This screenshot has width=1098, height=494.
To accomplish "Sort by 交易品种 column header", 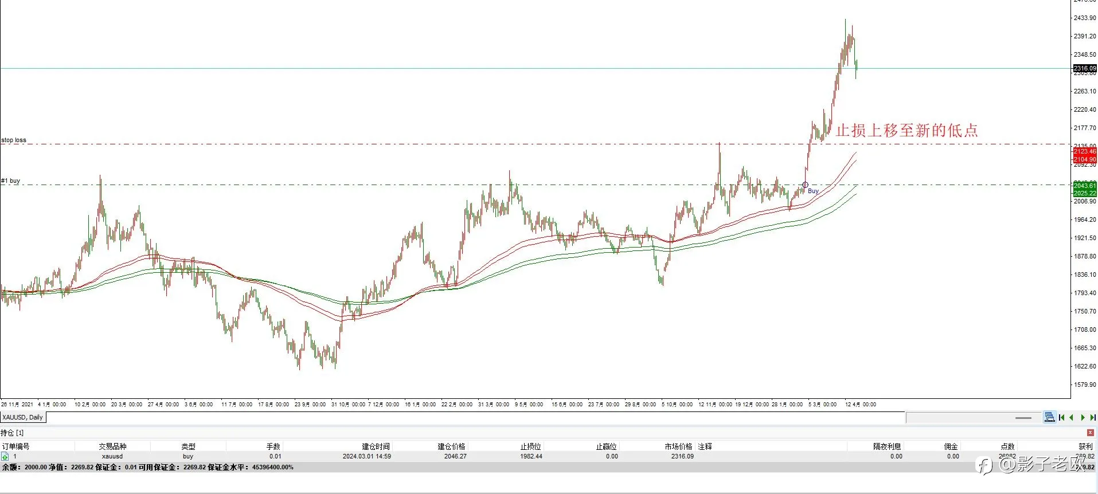I will tap(112, 446).
